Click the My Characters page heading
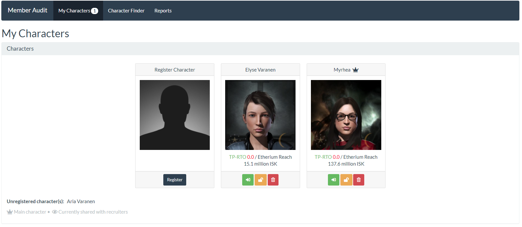Viewport: 522px width, 227px height. pyautogui.click(x=35, y=33)
